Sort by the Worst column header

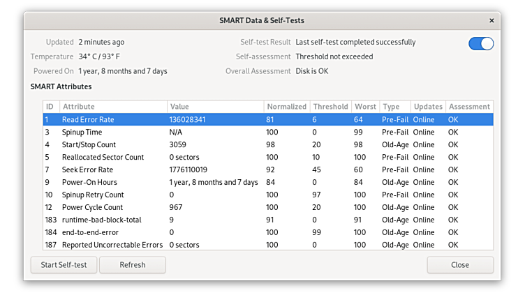(365, 107)
